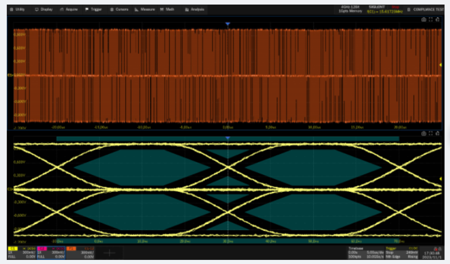
Task: Click the Utility gear icon
Action: 11,10
